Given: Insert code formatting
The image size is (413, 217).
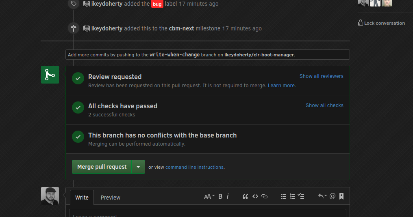Looking at the screenshot, I should click(x=255, y=196).
